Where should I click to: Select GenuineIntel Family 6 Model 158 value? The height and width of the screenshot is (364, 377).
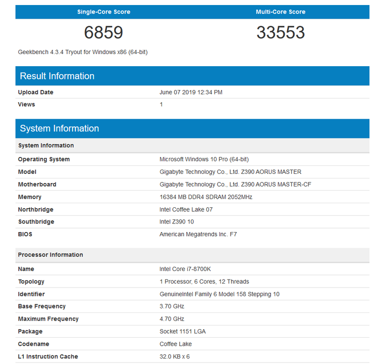[220, 294]
